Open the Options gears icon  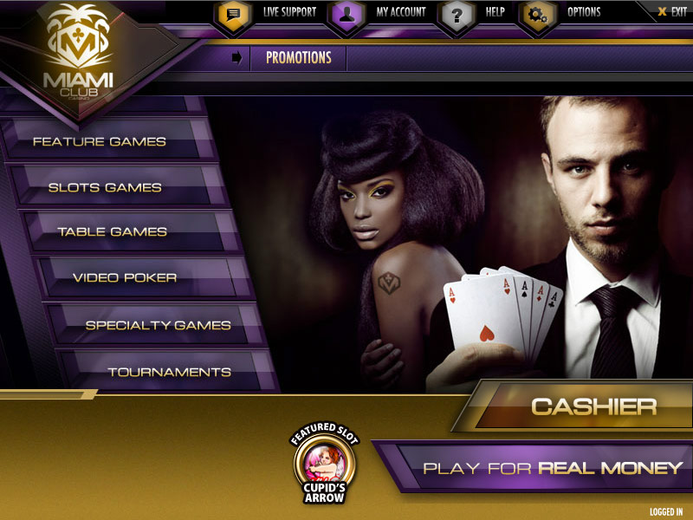(x=537, y=16)
